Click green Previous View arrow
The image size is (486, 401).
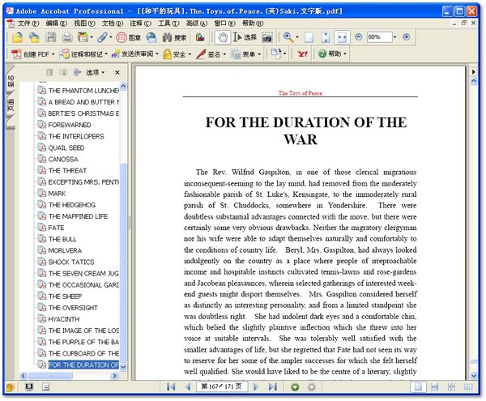click(x=295, y=386)
